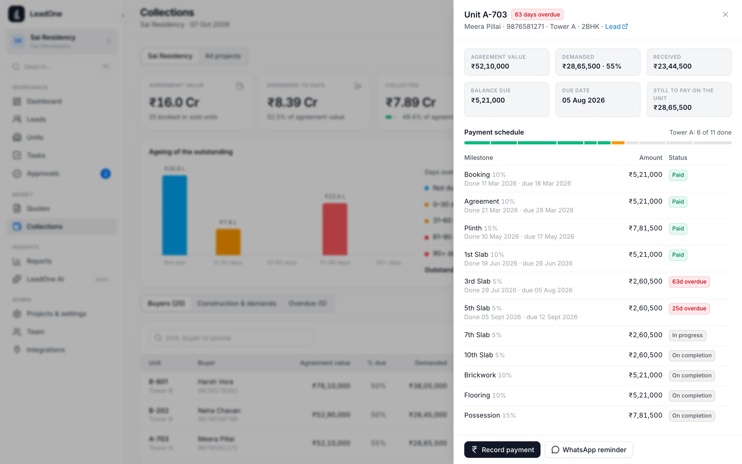This screenshot has height=464, width=742.
Task: Select the Buyers tab
Action: point(166,303)
